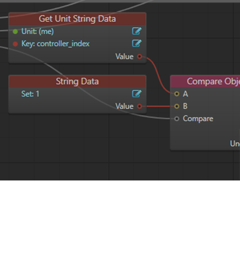Edit the Unit (me) field icon
The image size is (240, 256).
(137, 31)
